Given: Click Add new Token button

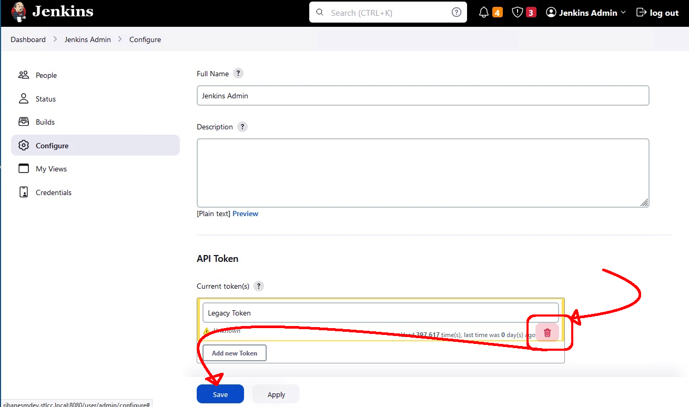Looking at the screenshot, I should pos(235,353).
